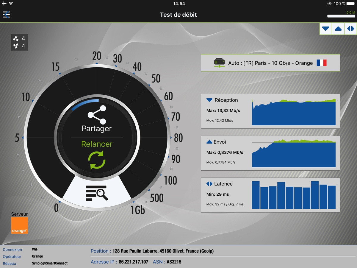Open the Envoi upload graph
The height and width of the screenshot is (268, 357).
pyautogui.click(x=294, y=153)
